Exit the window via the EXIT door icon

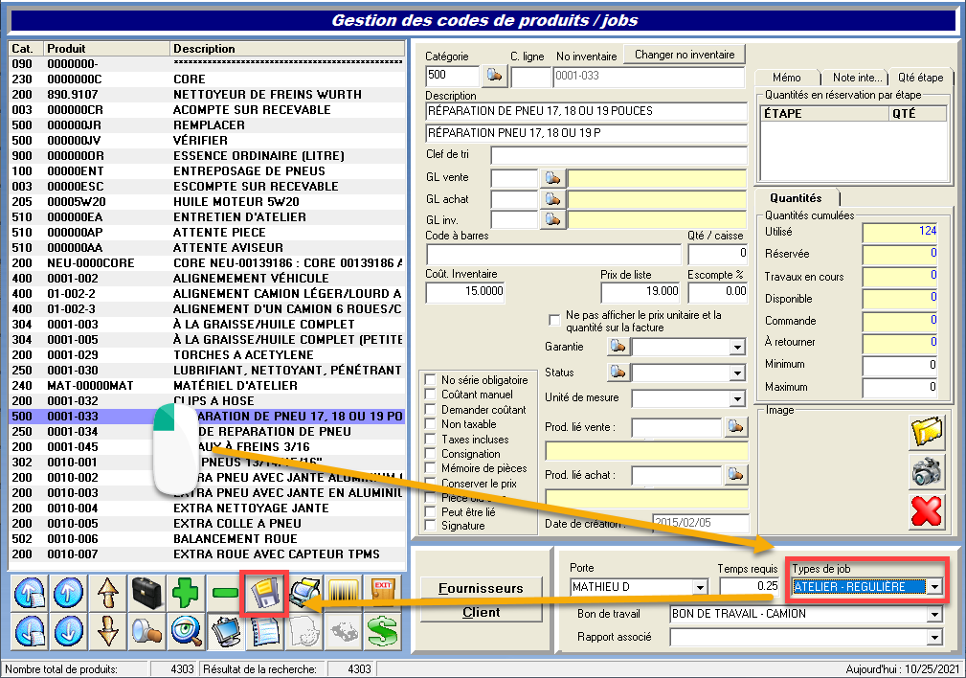383,594
